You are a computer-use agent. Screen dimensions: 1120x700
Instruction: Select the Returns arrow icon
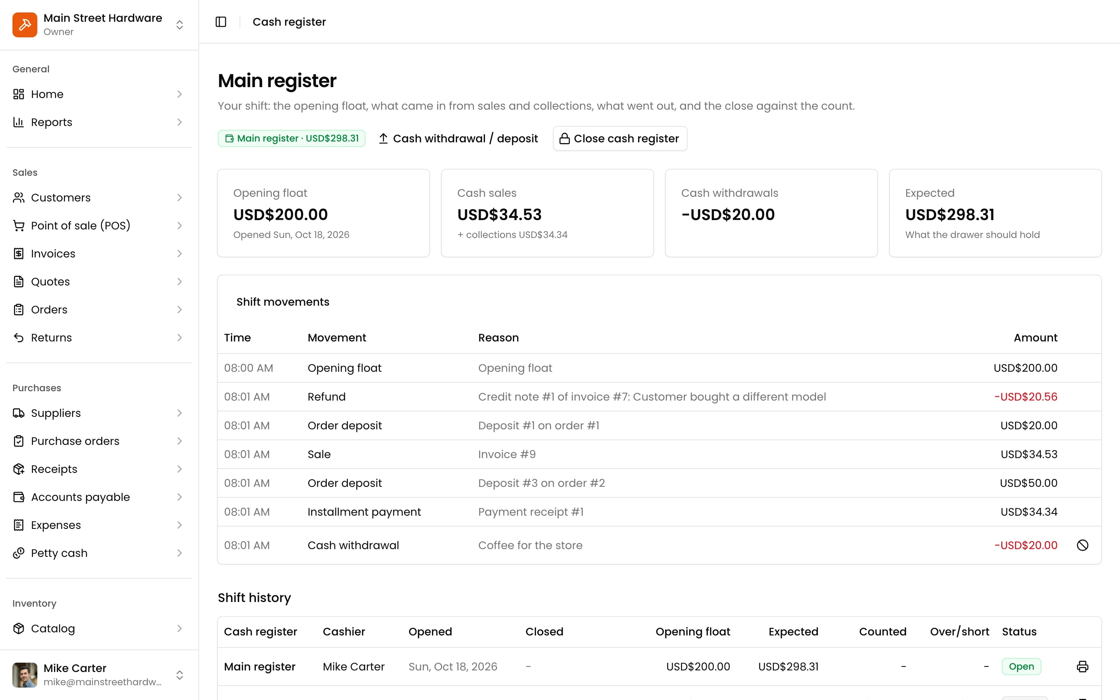click(x=19, y=338)
